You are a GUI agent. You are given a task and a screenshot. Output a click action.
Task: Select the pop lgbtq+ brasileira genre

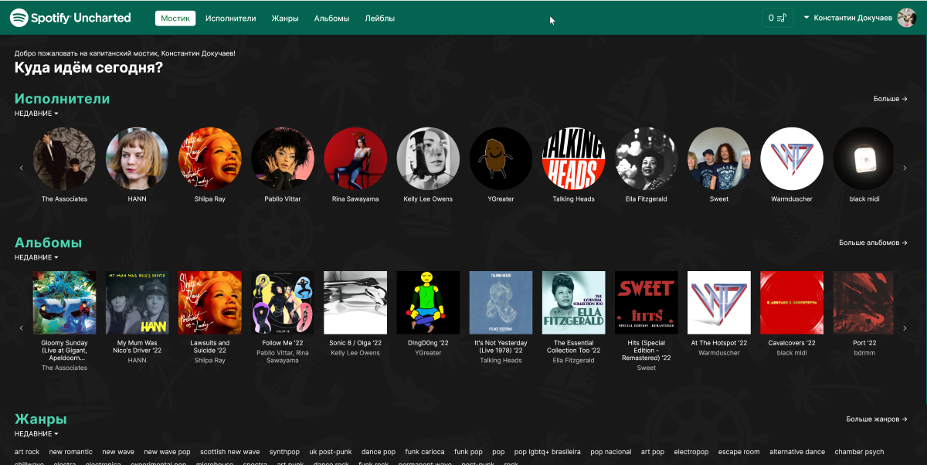(x=548, y=452)
